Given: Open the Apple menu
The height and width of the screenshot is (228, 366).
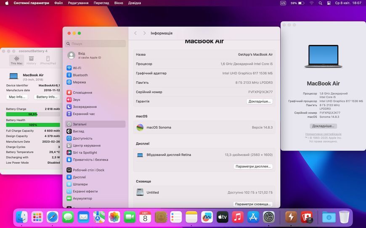Looking at the screenshot, I should point(7,3).
